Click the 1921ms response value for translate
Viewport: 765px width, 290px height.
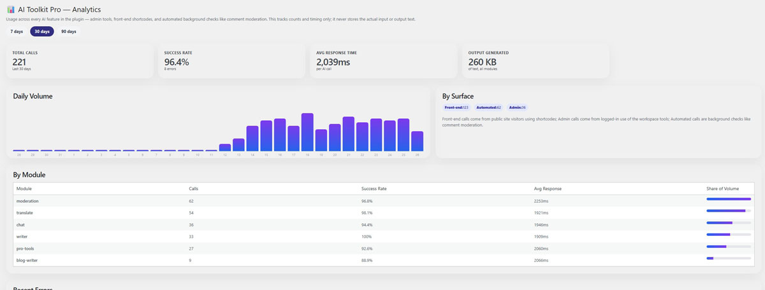point(541,212)
